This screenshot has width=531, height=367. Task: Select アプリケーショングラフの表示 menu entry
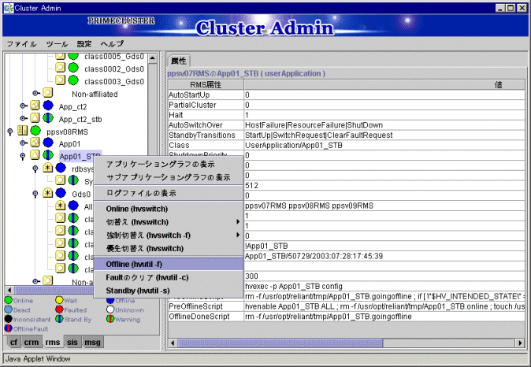(x=169, y=164)
